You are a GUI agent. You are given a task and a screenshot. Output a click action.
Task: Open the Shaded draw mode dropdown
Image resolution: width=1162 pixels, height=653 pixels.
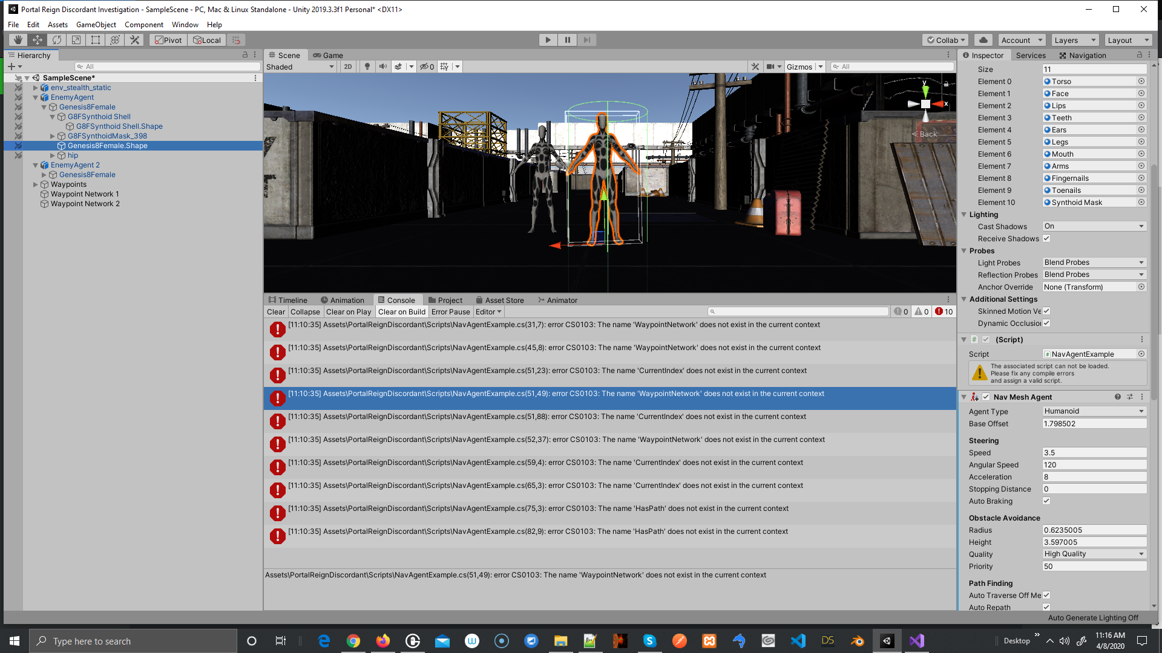coord(300,67)
